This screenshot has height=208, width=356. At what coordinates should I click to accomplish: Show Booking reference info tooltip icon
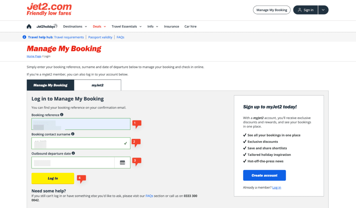click(62, 115)
